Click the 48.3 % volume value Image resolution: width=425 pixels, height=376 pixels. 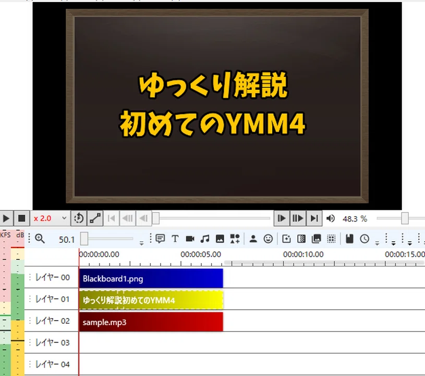point(355,219)
